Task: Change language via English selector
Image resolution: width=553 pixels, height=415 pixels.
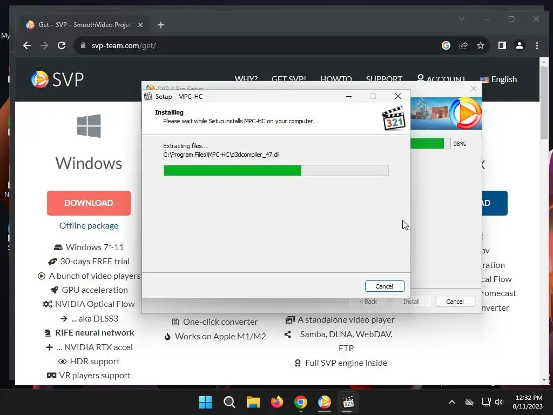Action: tap(498, 79)
